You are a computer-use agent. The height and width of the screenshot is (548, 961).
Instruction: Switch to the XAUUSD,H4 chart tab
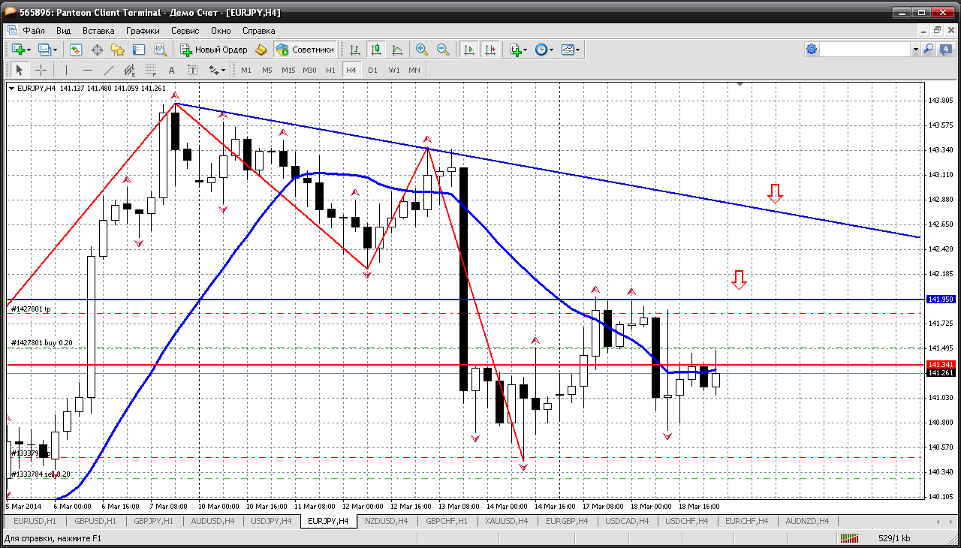[507, 521]
